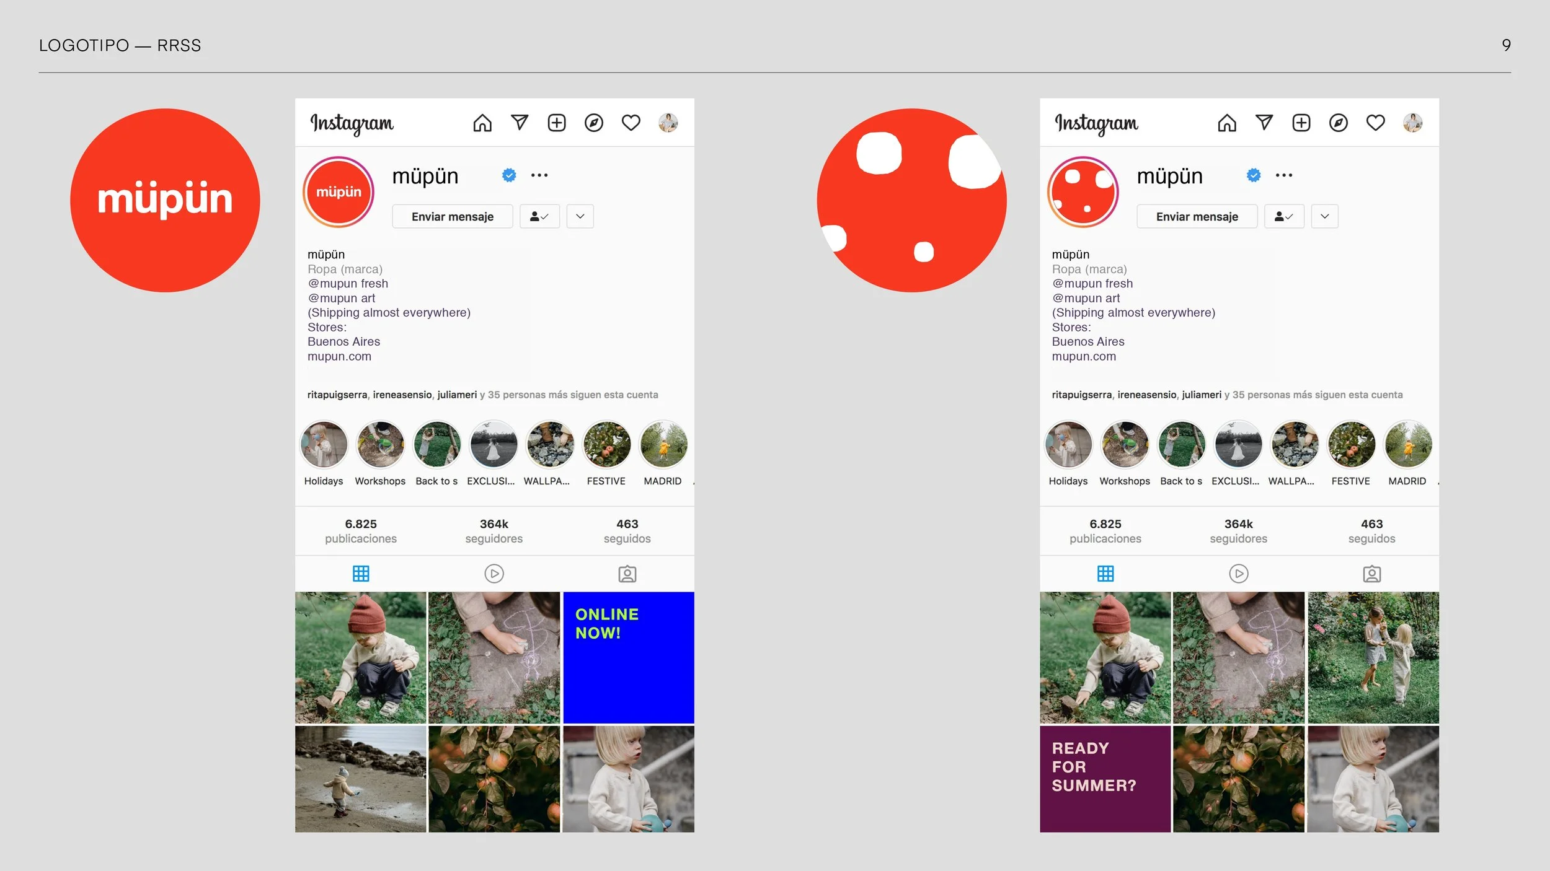Open the blue ONLINE NOW! post in left mockup
Screen dimensions: 1550x871
pos(628,657)
